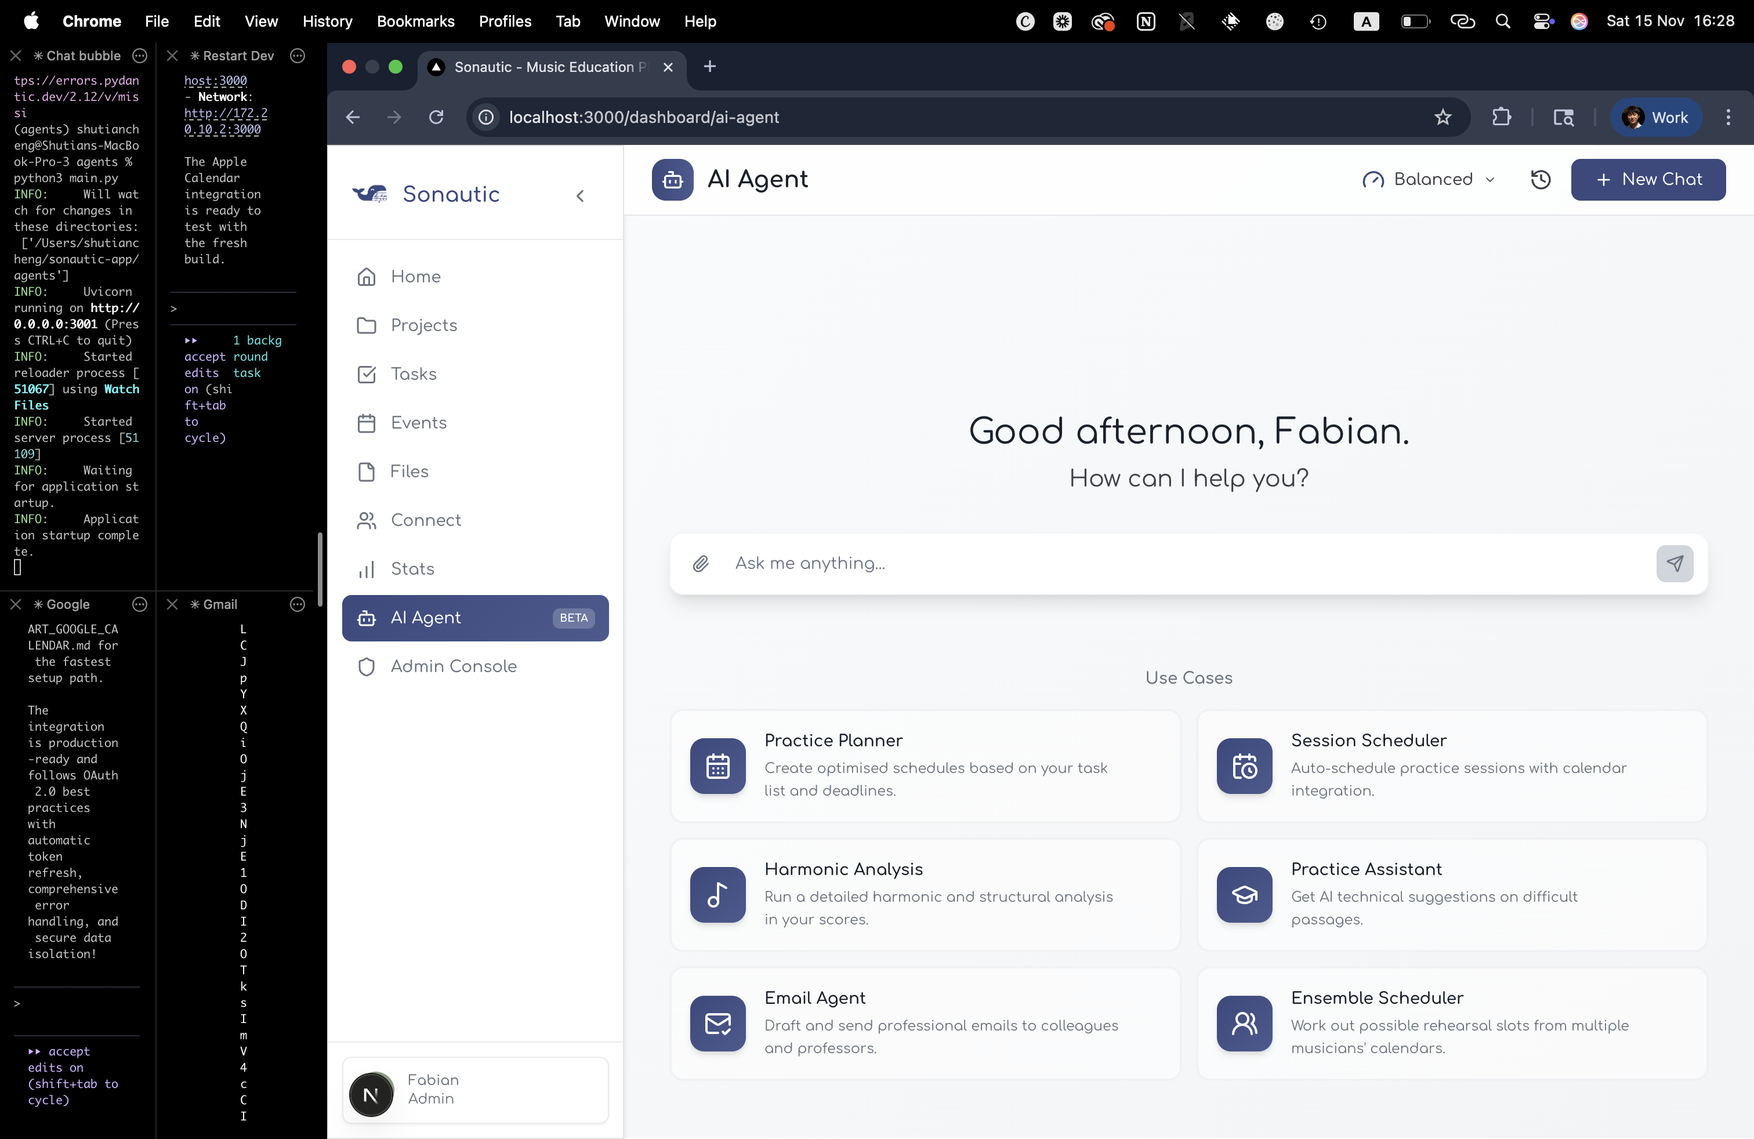
Task: Click the paperclip attachment icon
Action: coord(700,564)
